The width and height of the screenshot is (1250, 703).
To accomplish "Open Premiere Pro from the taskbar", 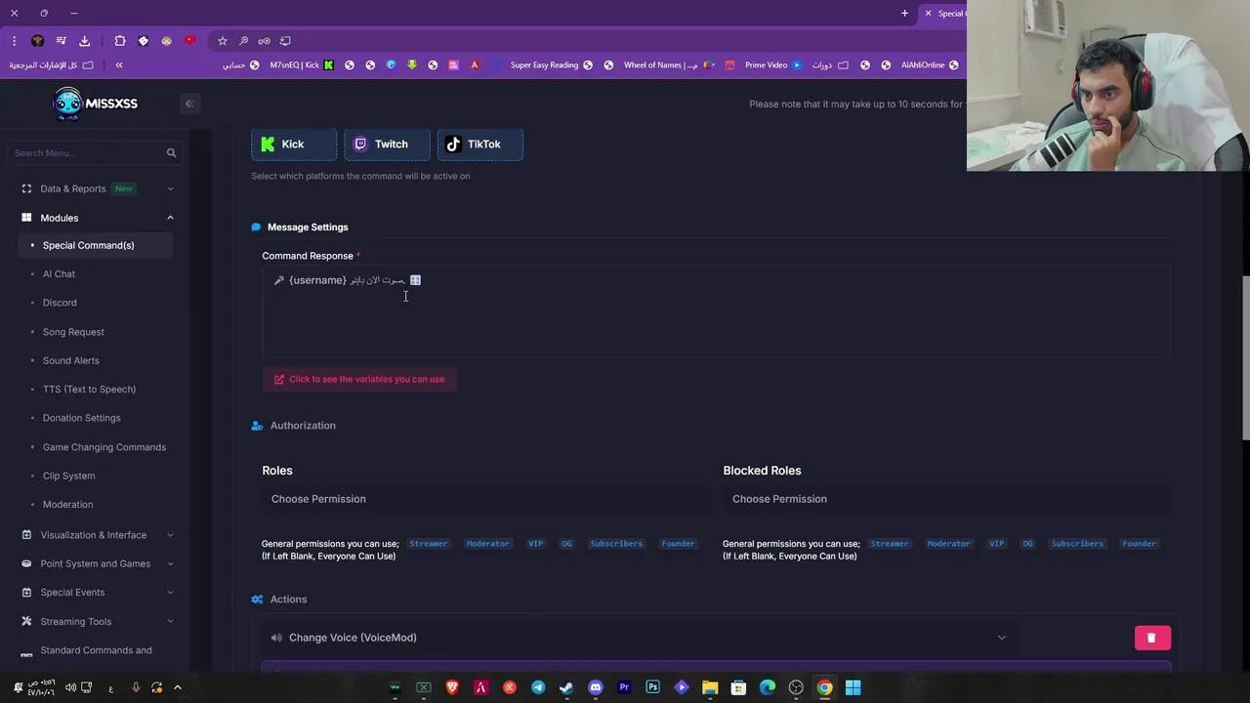I will 624,687.
